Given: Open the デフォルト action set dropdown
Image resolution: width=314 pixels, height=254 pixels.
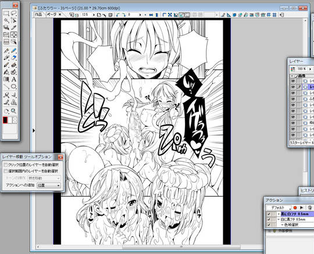Looking at the screenshot, I should click(x=279, y=208).
